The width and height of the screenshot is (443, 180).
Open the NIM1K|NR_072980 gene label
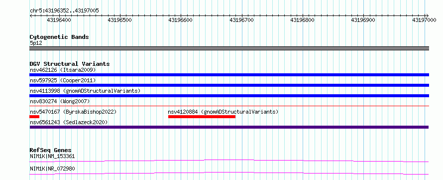click(53, 169)
